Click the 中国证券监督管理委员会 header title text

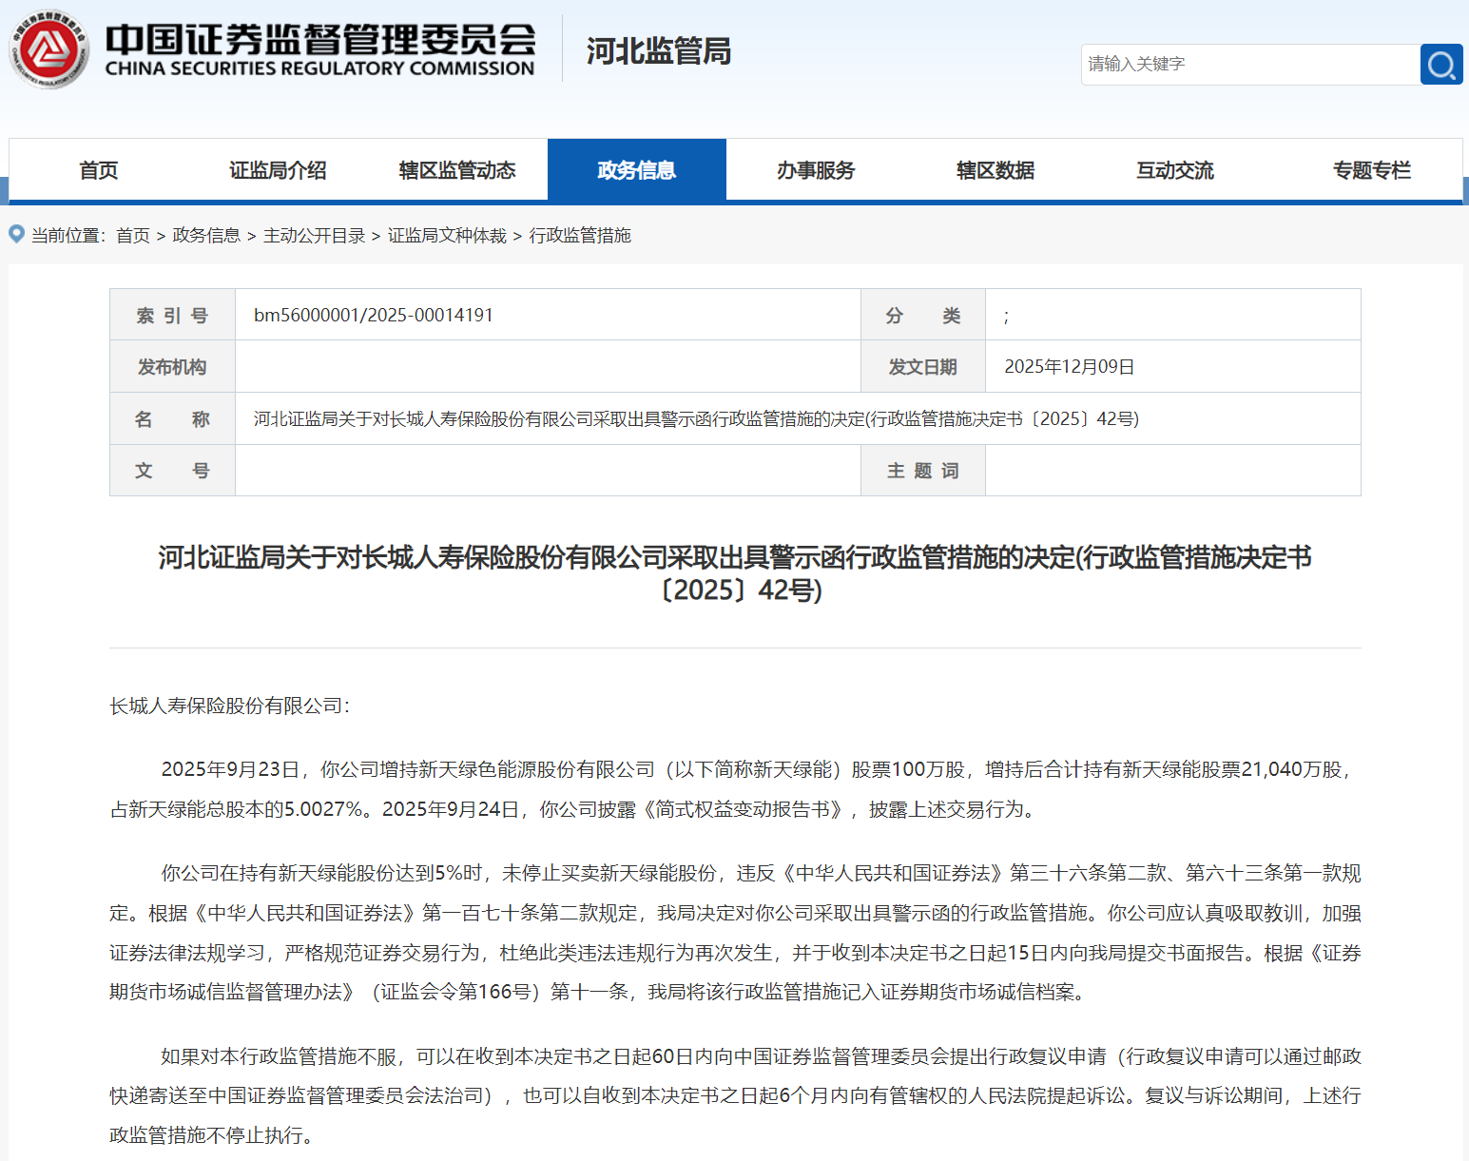[x=320, y=39]
